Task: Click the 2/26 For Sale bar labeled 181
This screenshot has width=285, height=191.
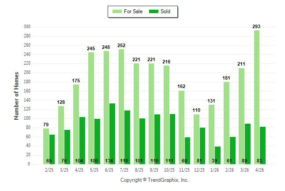Action: pos(226,123)
